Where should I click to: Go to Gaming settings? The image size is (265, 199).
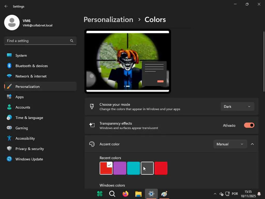[40, 128]
